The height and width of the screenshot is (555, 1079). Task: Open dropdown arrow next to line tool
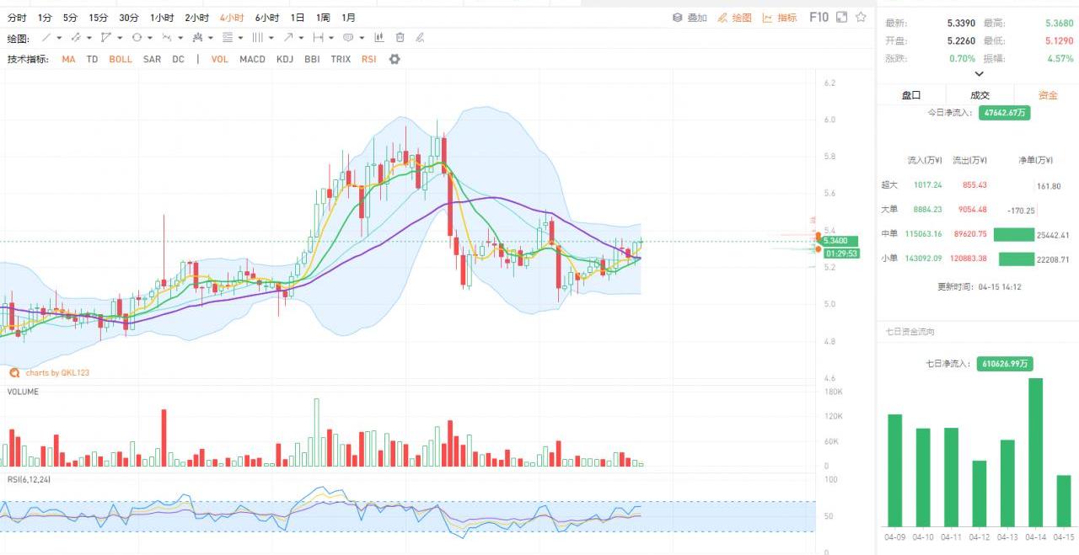tap(59, 38)
